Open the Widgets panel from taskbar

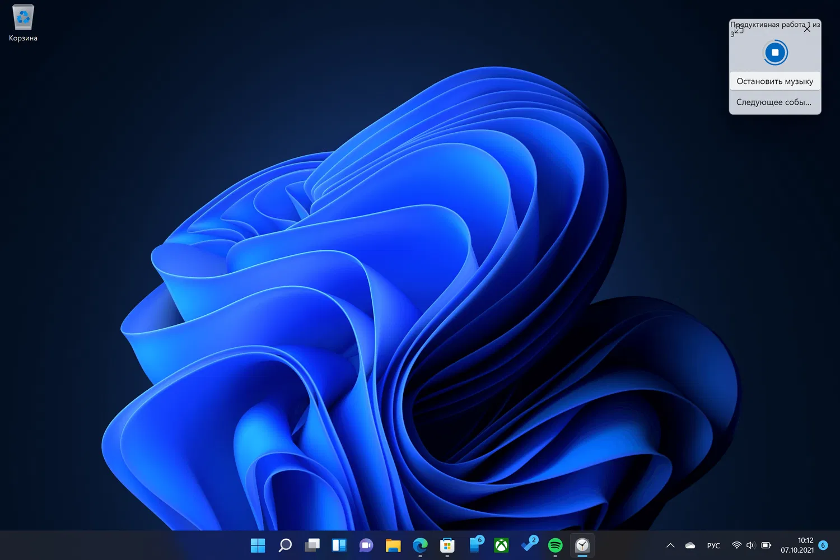coord(339,545)
